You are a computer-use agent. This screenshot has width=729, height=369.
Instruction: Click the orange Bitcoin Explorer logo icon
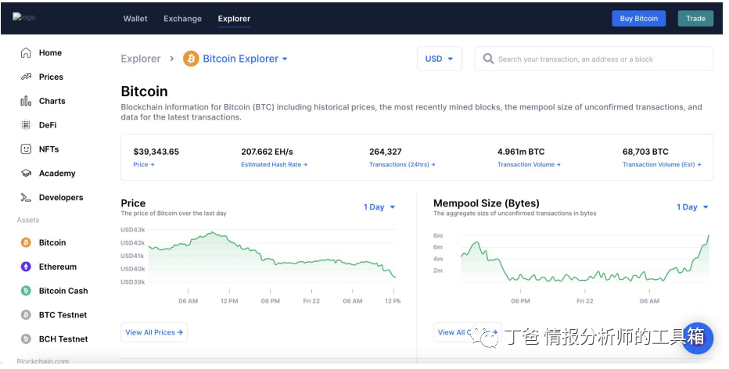tap(191, 59)
